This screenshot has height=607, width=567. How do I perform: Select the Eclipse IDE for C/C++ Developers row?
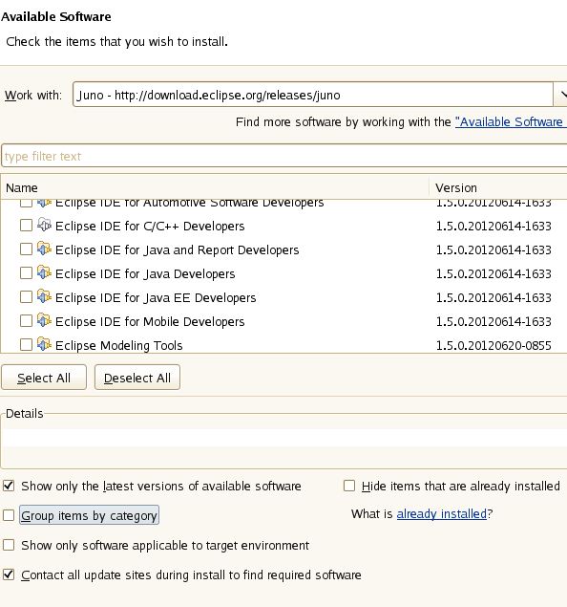coord(283,226)
